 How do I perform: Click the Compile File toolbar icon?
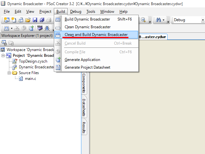tap(24, 28)
